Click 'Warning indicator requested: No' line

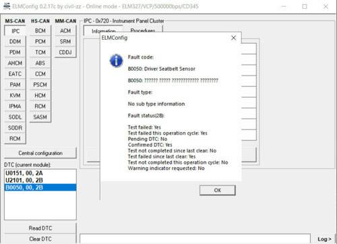(166, 169)
